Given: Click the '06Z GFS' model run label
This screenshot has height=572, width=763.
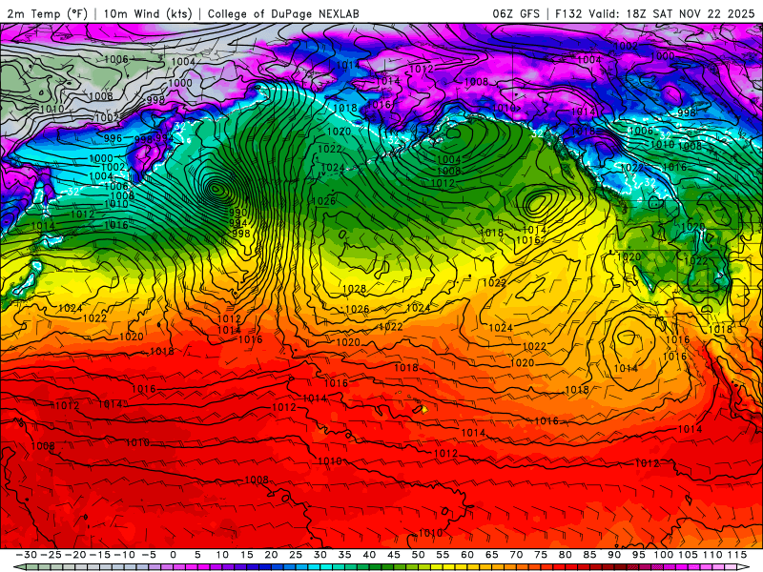Looking at the screenshot, I should pos(516,13).
